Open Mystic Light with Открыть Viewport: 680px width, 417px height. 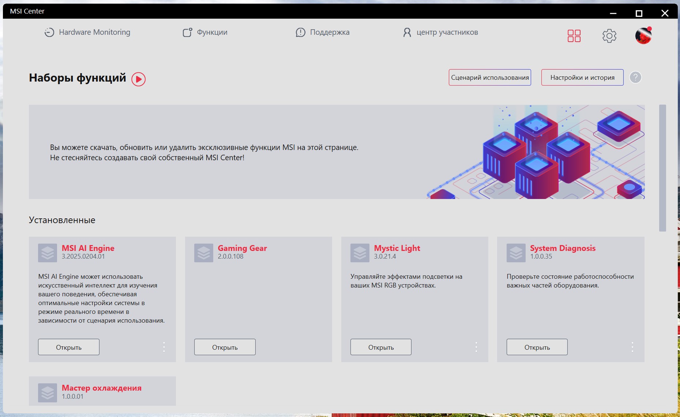point(381,347)
